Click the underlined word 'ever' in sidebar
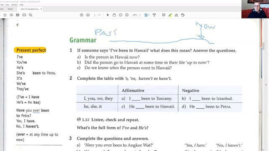Screen dimensions: 269x151 coord(37,110)
